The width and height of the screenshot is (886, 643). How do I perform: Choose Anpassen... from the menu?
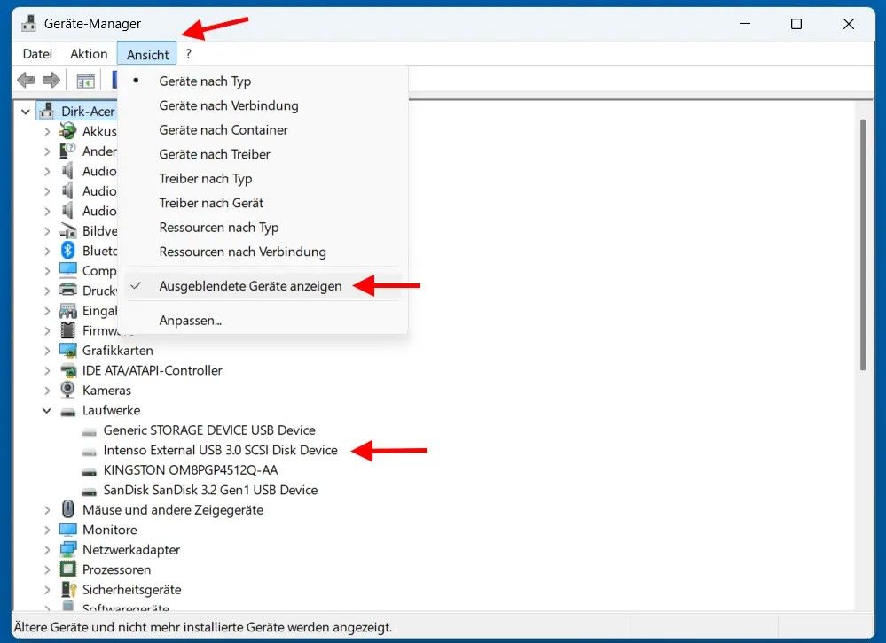190,321
